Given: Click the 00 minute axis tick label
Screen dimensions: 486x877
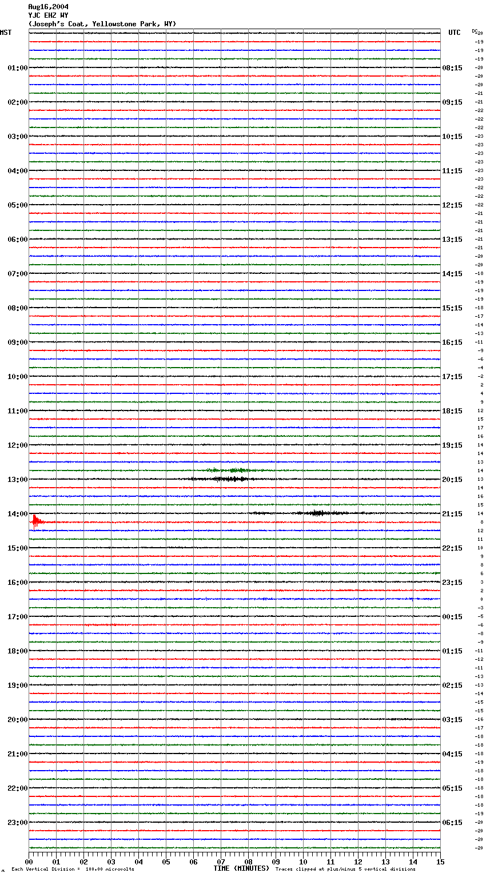Looking at the screenshot, I should (x=29, y=862).
